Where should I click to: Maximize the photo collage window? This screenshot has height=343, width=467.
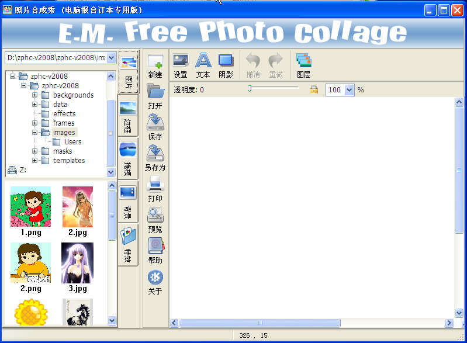tap(444, 11)
